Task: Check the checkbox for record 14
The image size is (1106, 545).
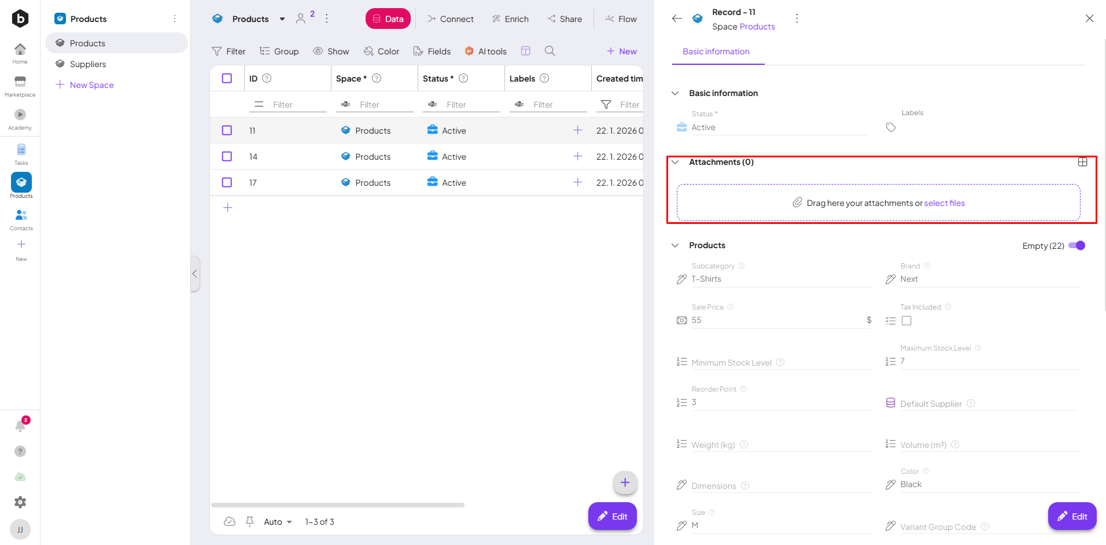Action: coord(227,156)
